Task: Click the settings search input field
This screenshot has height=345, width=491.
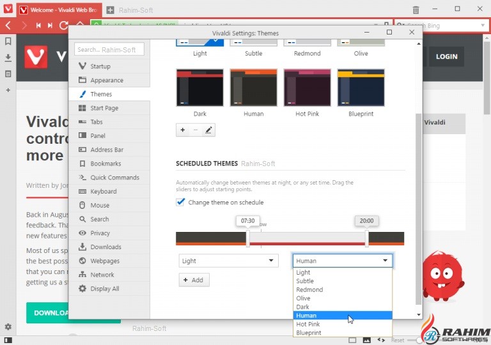Action: pos(109,49)
